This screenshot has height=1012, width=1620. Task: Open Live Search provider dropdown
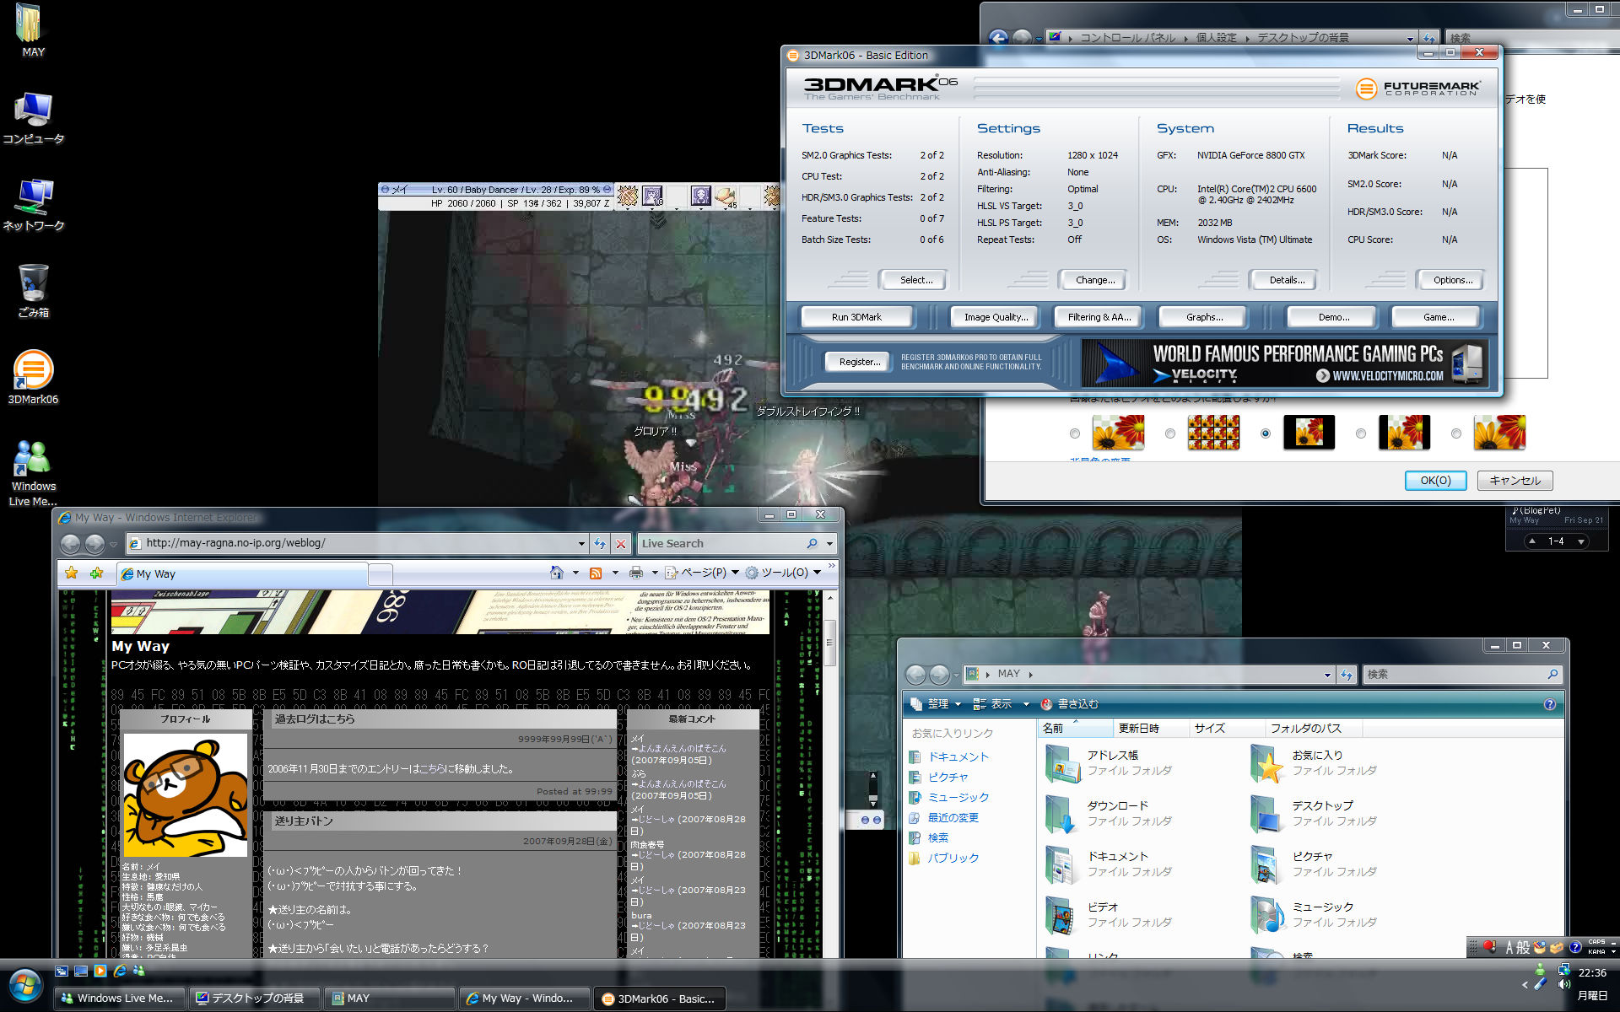[x=829, y=543]
